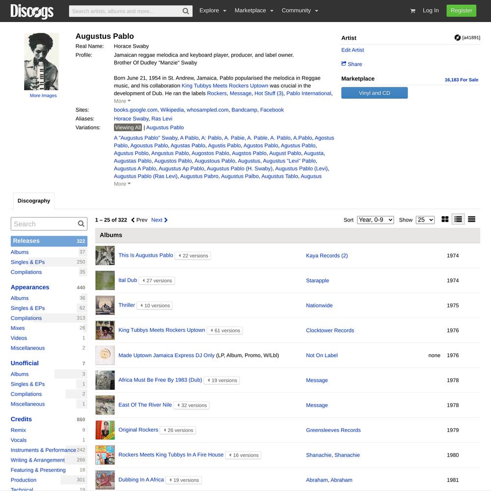Expand 32 versions of East Of The River Nile
This screenshot has height=491, width=491.
coord(191,405)
